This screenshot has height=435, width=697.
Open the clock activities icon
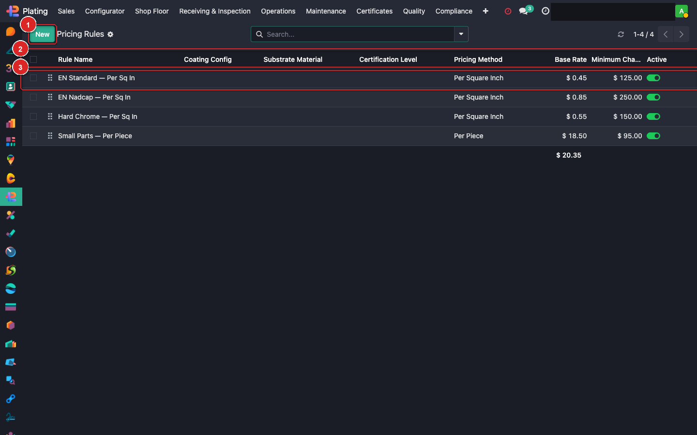pyautogui.click(x=545, y=11)
